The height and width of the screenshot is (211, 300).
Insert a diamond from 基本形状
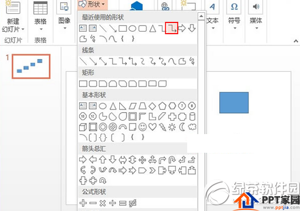[152, 106]
